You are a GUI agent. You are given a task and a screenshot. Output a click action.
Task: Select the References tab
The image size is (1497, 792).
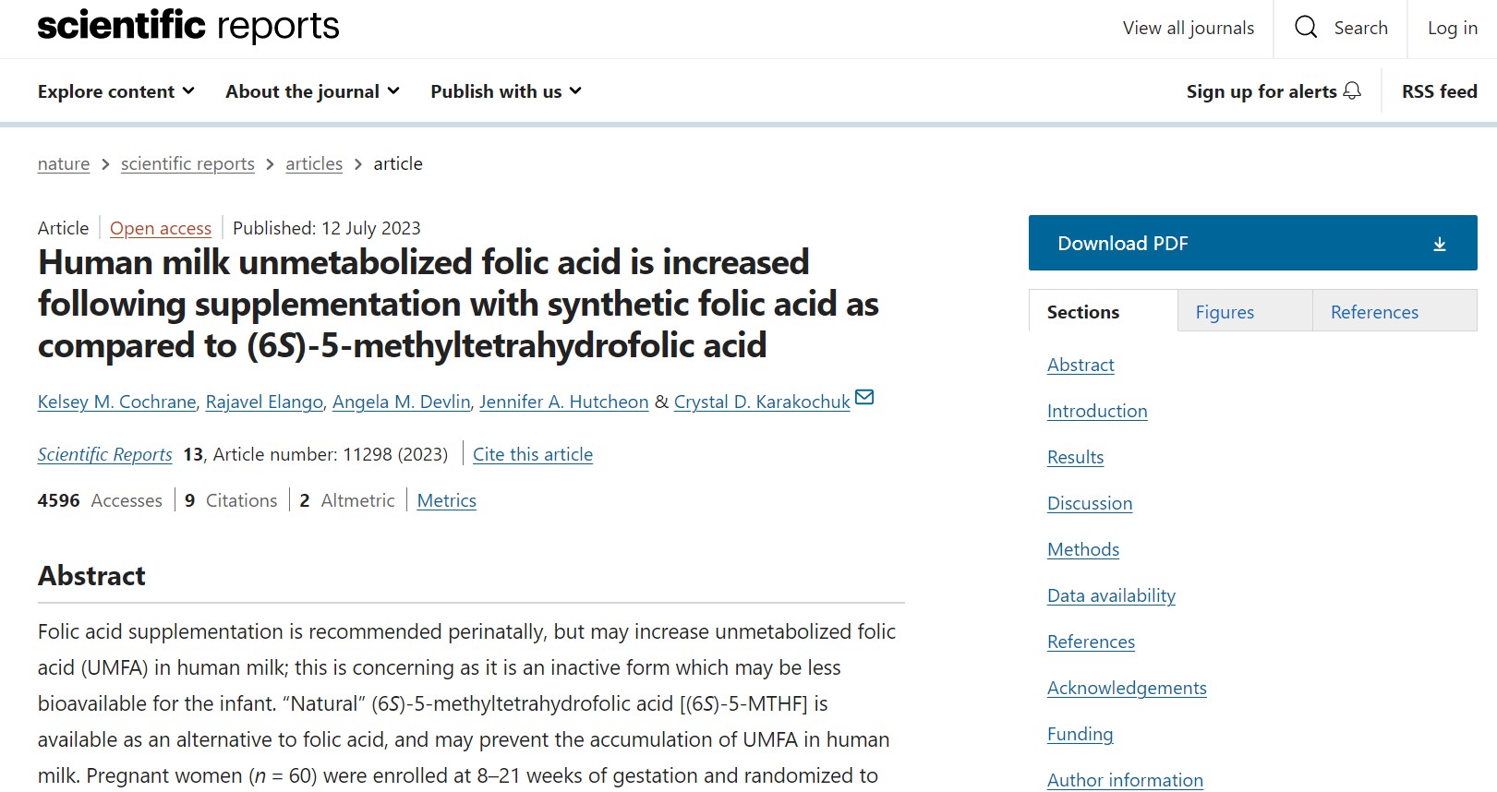(1374, 312)
